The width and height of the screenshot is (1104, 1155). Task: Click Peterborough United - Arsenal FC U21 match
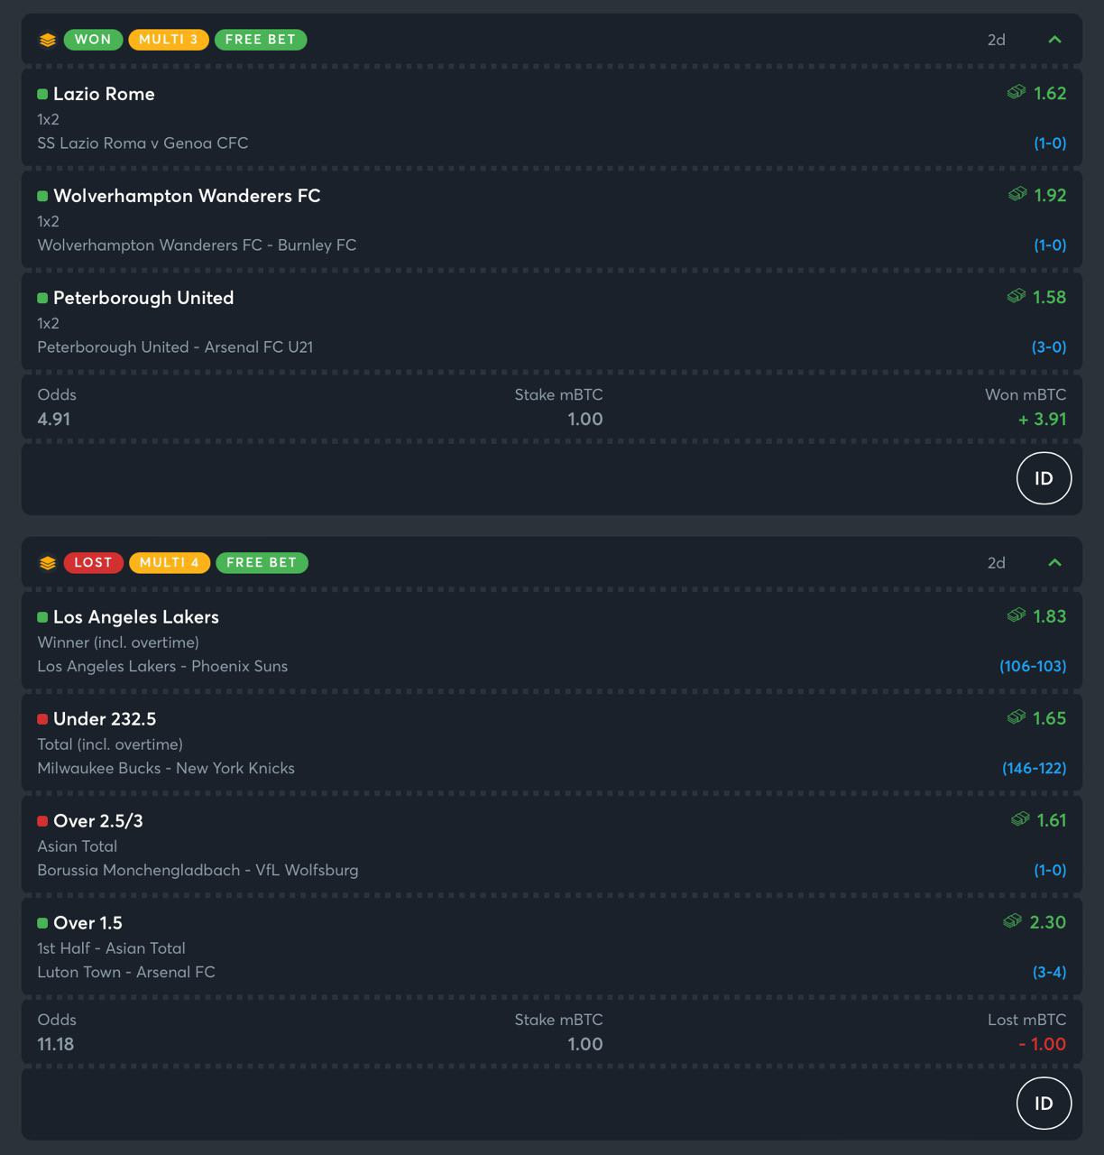click(175, 346)
